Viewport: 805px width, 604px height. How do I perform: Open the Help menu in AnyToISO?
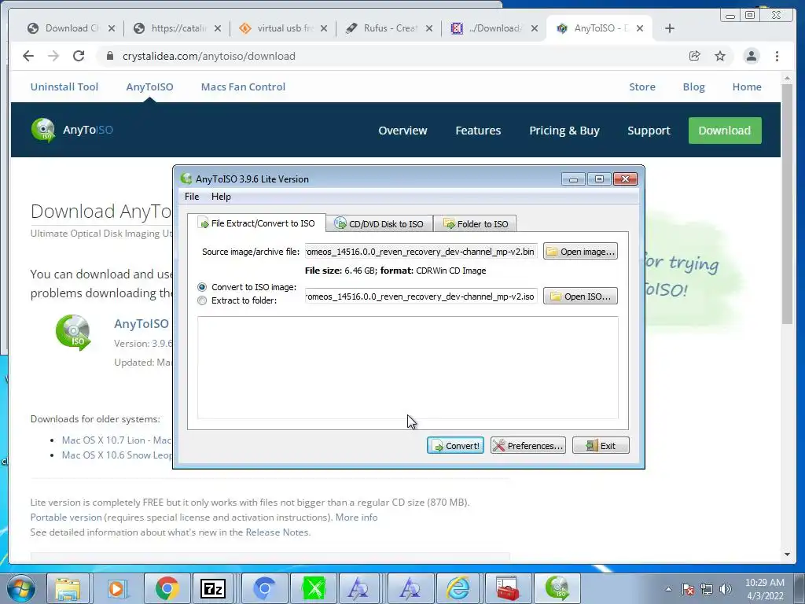click(x=221, y=197)
